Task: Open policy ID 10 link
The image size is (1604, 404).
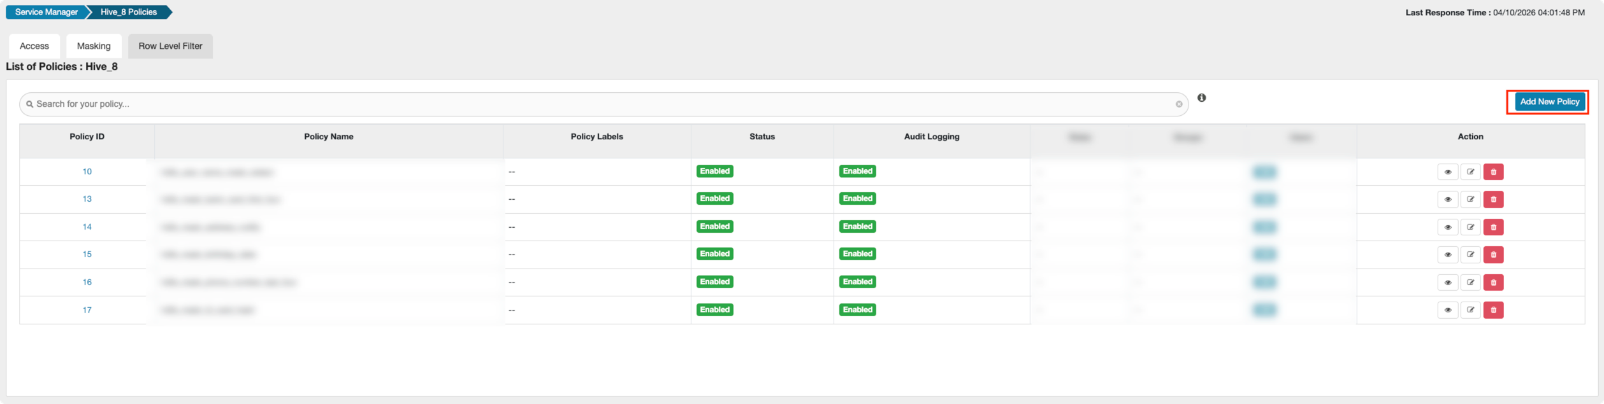Action: (x=87, y=172)
